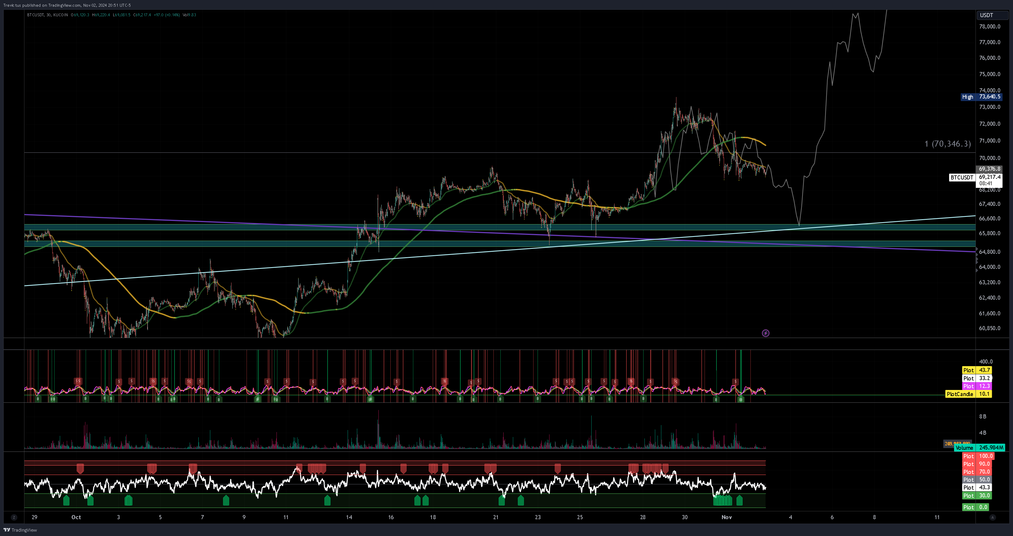This screenshot has width=1013, height=536.
Task: Click the white Plot 43.3 label
Action: [977, 488]
